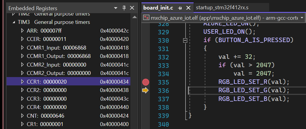Expand the CNT register row

coord(23,116)
